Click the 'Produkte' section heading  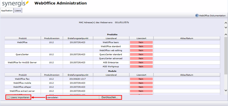tap(112, 34)
